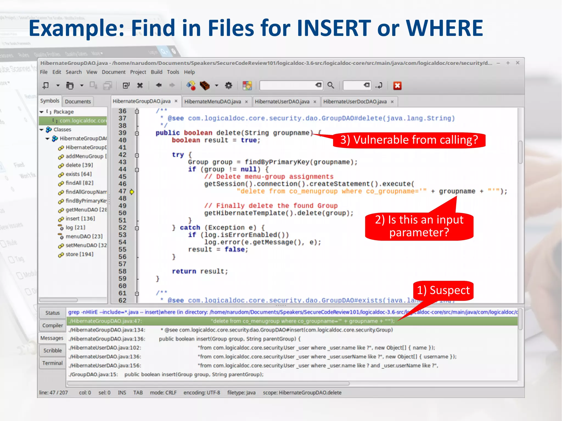562x421 pixels.
Task: Click the build brick icon
Action: coord(205,86)
